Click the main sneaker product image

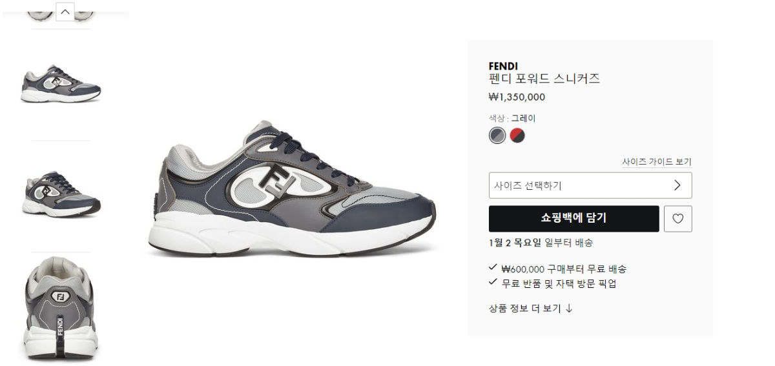point(294,188)
